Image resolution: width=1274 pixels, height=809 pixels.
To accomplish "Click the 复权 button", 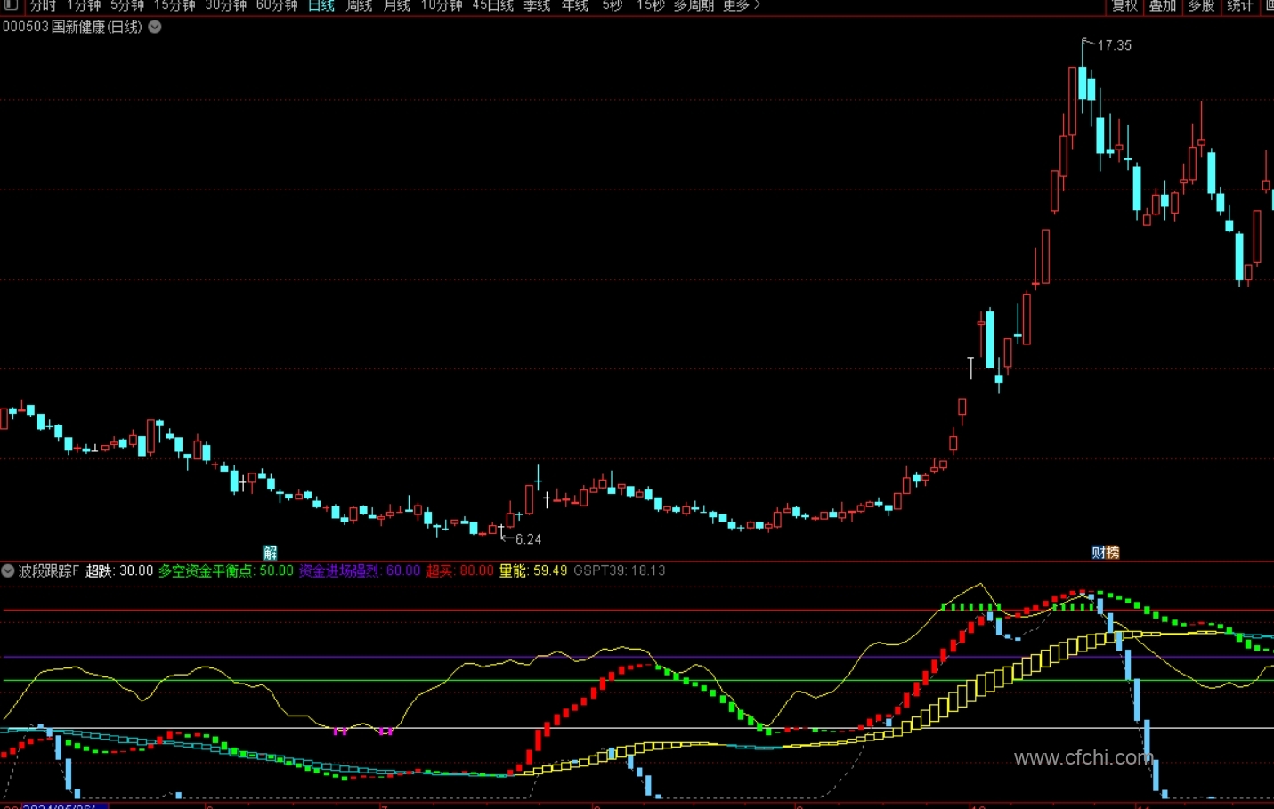I will coord(1124,5).
